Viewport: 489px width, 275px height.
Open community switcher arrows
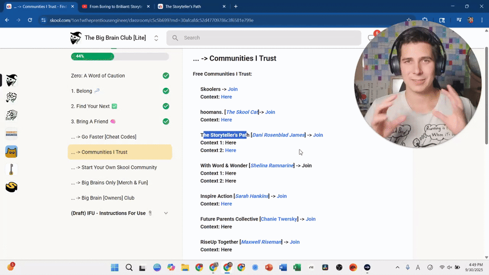pos(156,38)
